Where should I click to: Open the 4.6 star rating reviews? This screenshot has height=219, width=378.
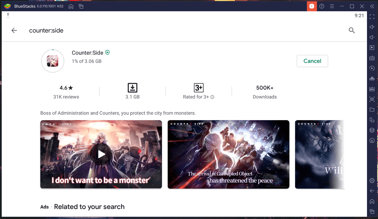[66, 92]
